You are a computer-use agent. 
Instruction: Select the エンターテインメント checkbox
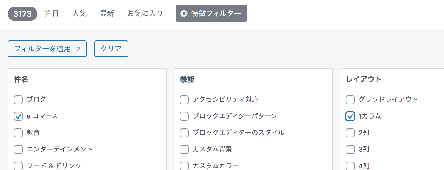[x=18, y=149]
